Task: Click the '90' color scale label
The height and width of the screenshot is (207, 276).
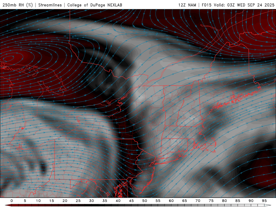Action: (251, 201)
